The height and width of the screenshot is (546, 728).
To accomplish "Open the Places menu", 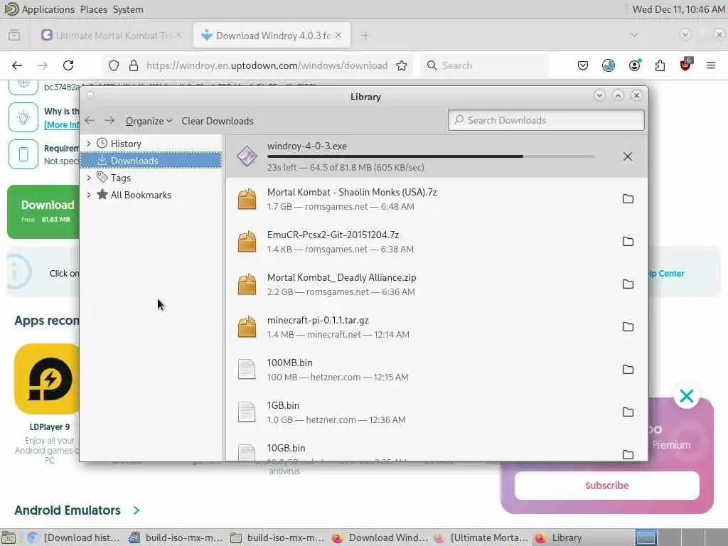I will pos(93,9).
